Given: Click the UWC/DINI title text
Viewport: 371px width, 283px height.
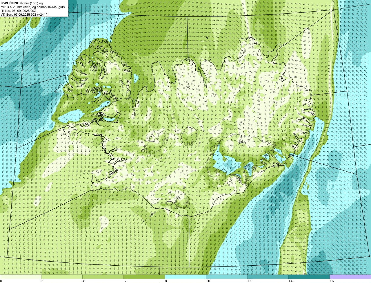Looking at the screenshot, I should click(x=9, y=3).
